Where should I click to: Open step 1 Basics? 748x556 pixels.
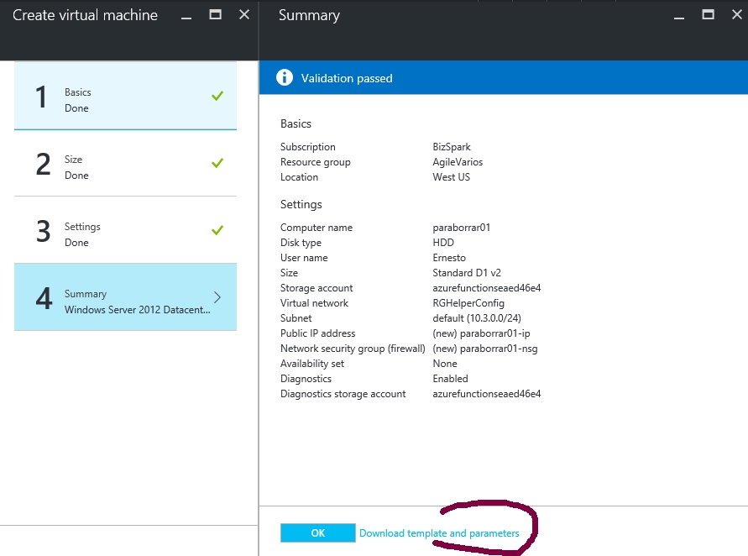pos(125,96)
